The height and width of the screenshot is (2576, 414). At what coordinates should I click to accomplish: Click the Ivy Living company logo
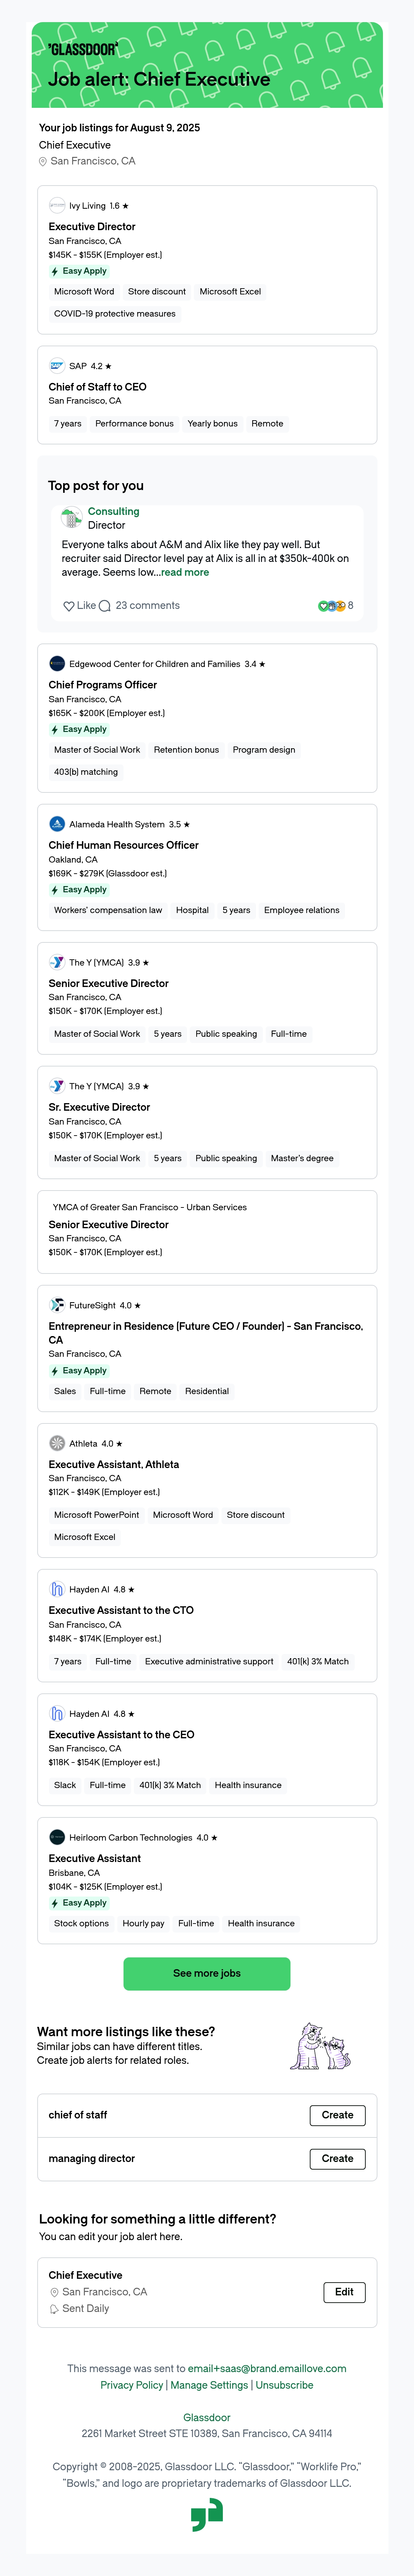[x=57, y=205]
